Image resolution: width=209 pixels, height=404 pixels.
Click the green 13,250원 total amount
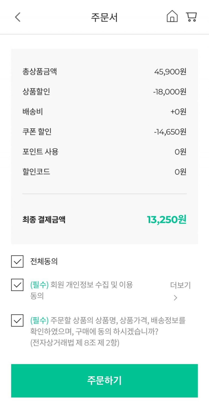[x=166, y=220]
